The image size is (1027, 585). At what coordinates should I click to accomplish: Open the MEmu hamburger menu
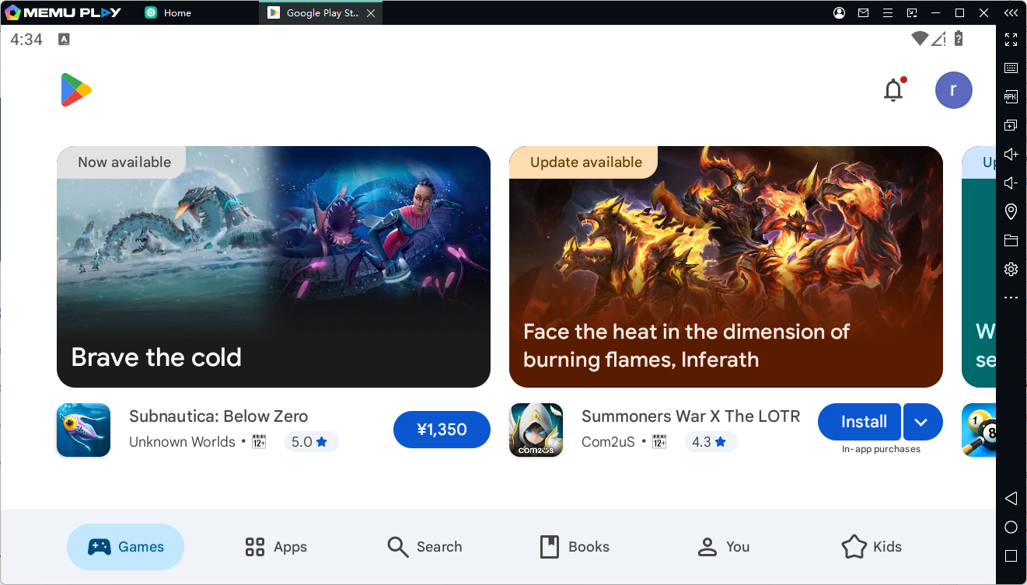tap(887, 13)
